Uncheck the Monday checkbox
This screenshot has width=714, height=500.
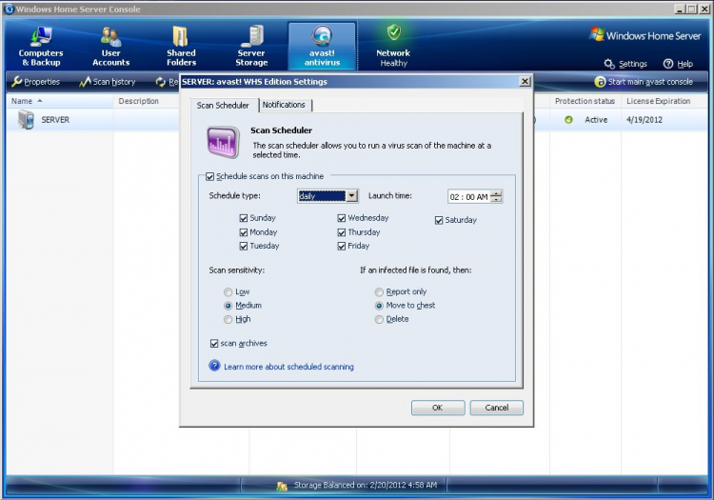(244, 232)
